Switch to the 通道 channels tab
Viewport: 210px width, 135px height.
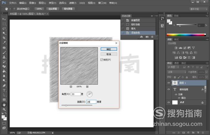tap(176, 63)
